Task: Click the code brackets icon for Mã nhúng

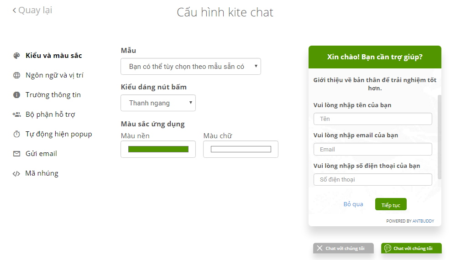Action: tap(16, 174)
